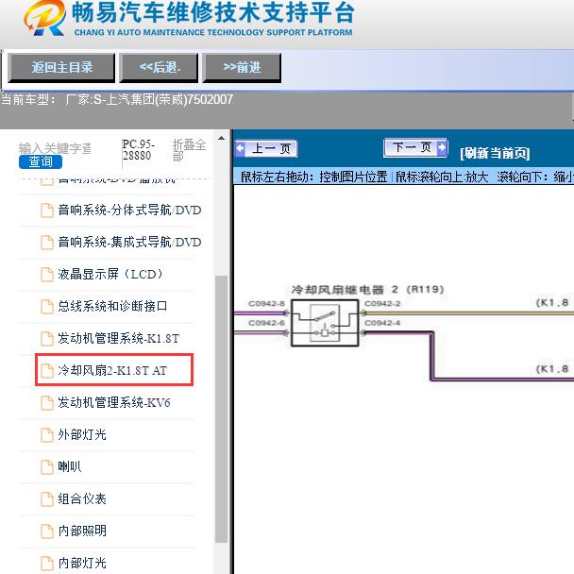The width and height of the screenshot is (574, 574).
Task: Click document icon beside 音响系统-集成式导航/DVD
Action: (47, 243)
